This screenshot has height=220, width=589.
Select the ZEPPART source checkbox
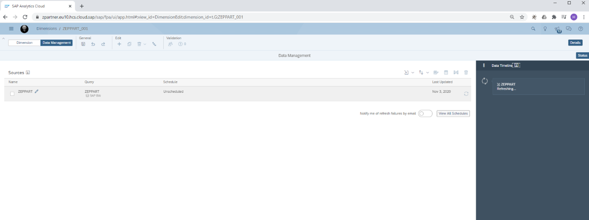[12, 94]
